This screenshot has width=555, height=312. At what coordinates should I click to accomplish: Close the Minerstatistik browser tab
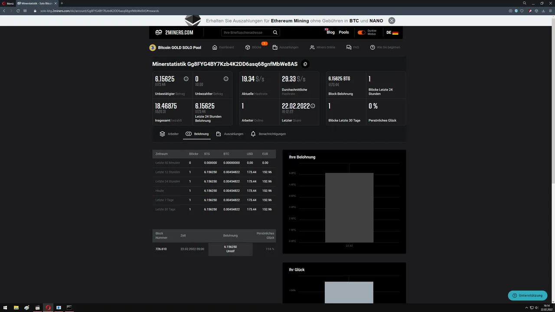56,3
